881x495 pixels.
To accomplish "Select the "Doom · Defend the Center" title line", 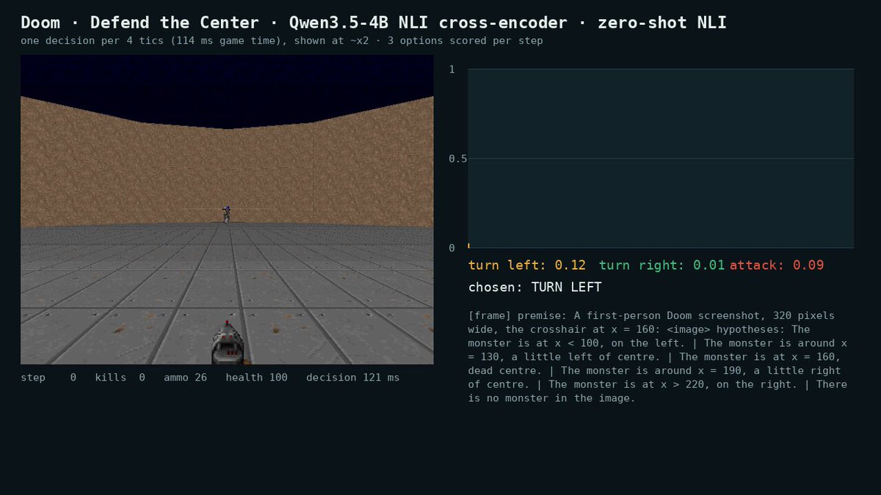I will [374, 23].
